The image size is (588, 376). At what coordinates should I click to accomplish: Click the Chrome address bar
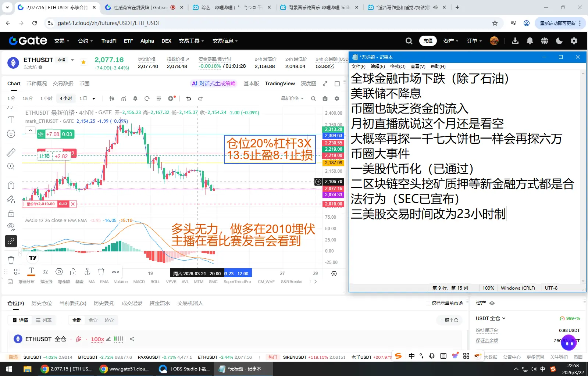[272, 23]
